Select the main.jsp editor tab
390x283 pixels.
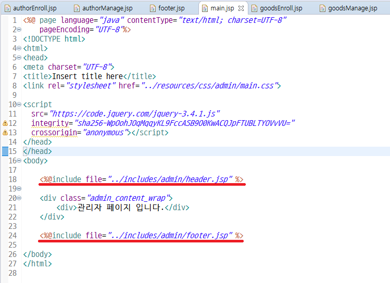[222, 8]
